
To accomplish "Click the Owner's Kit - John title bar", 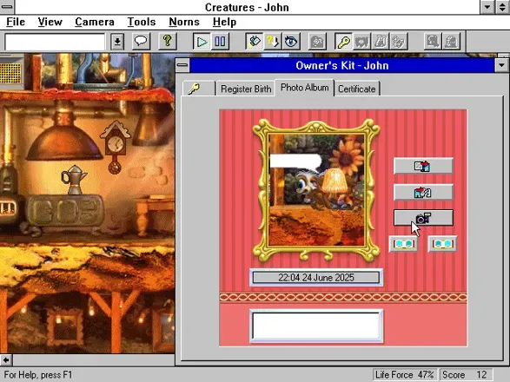I will click(341, 65).
